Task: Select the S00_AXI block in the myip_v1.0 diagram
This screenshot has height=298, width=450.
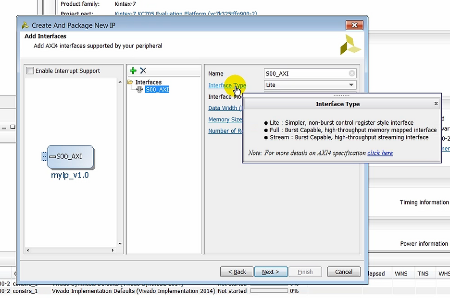Action: pyautogui.click(x=70, y=156)
